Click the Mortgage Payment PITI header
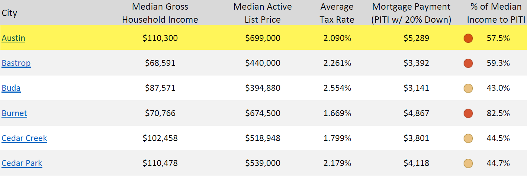 pos(411,13)
